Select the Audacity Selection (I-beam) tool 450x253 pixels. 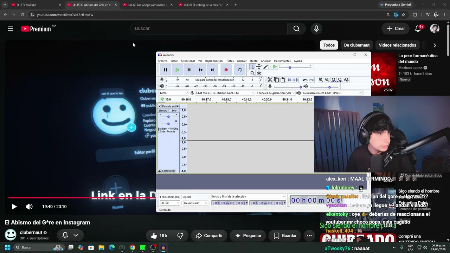pos(252,67)
